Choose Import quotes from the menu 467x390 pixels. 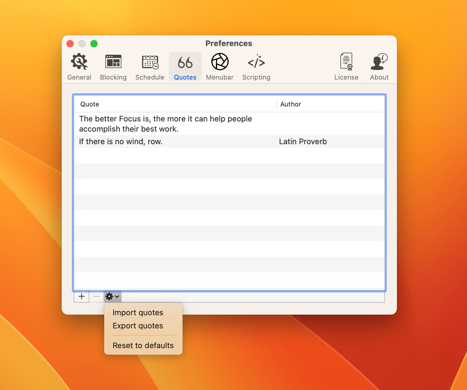tap(143, 313)
